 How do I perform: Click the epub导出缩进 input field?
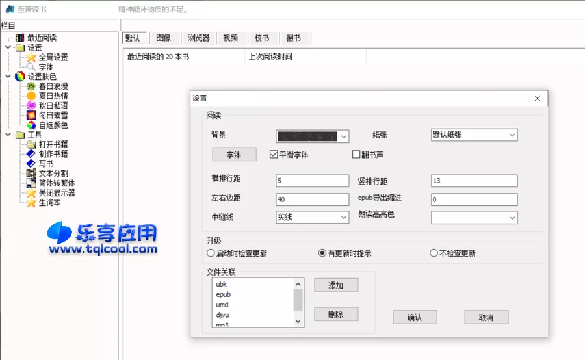coord(474,199)
